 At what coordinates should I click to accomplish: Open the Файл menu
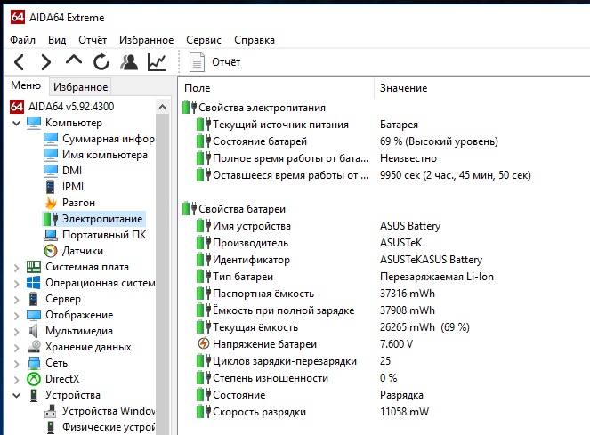24,40
